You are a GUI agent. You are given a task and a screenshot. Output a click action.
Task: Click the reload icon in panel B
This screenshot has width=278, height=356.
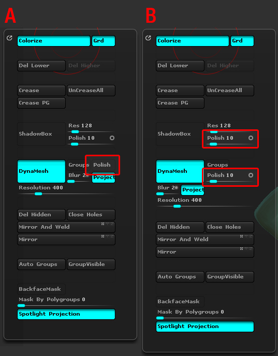(x=148, y=38)
